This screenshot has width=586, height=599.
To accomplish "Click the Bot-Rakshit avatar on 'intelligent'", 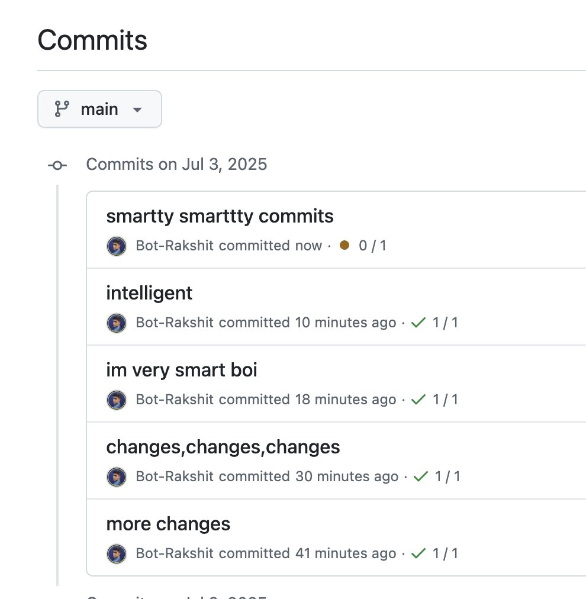I will pyautogui.click(x=117, y=323).
